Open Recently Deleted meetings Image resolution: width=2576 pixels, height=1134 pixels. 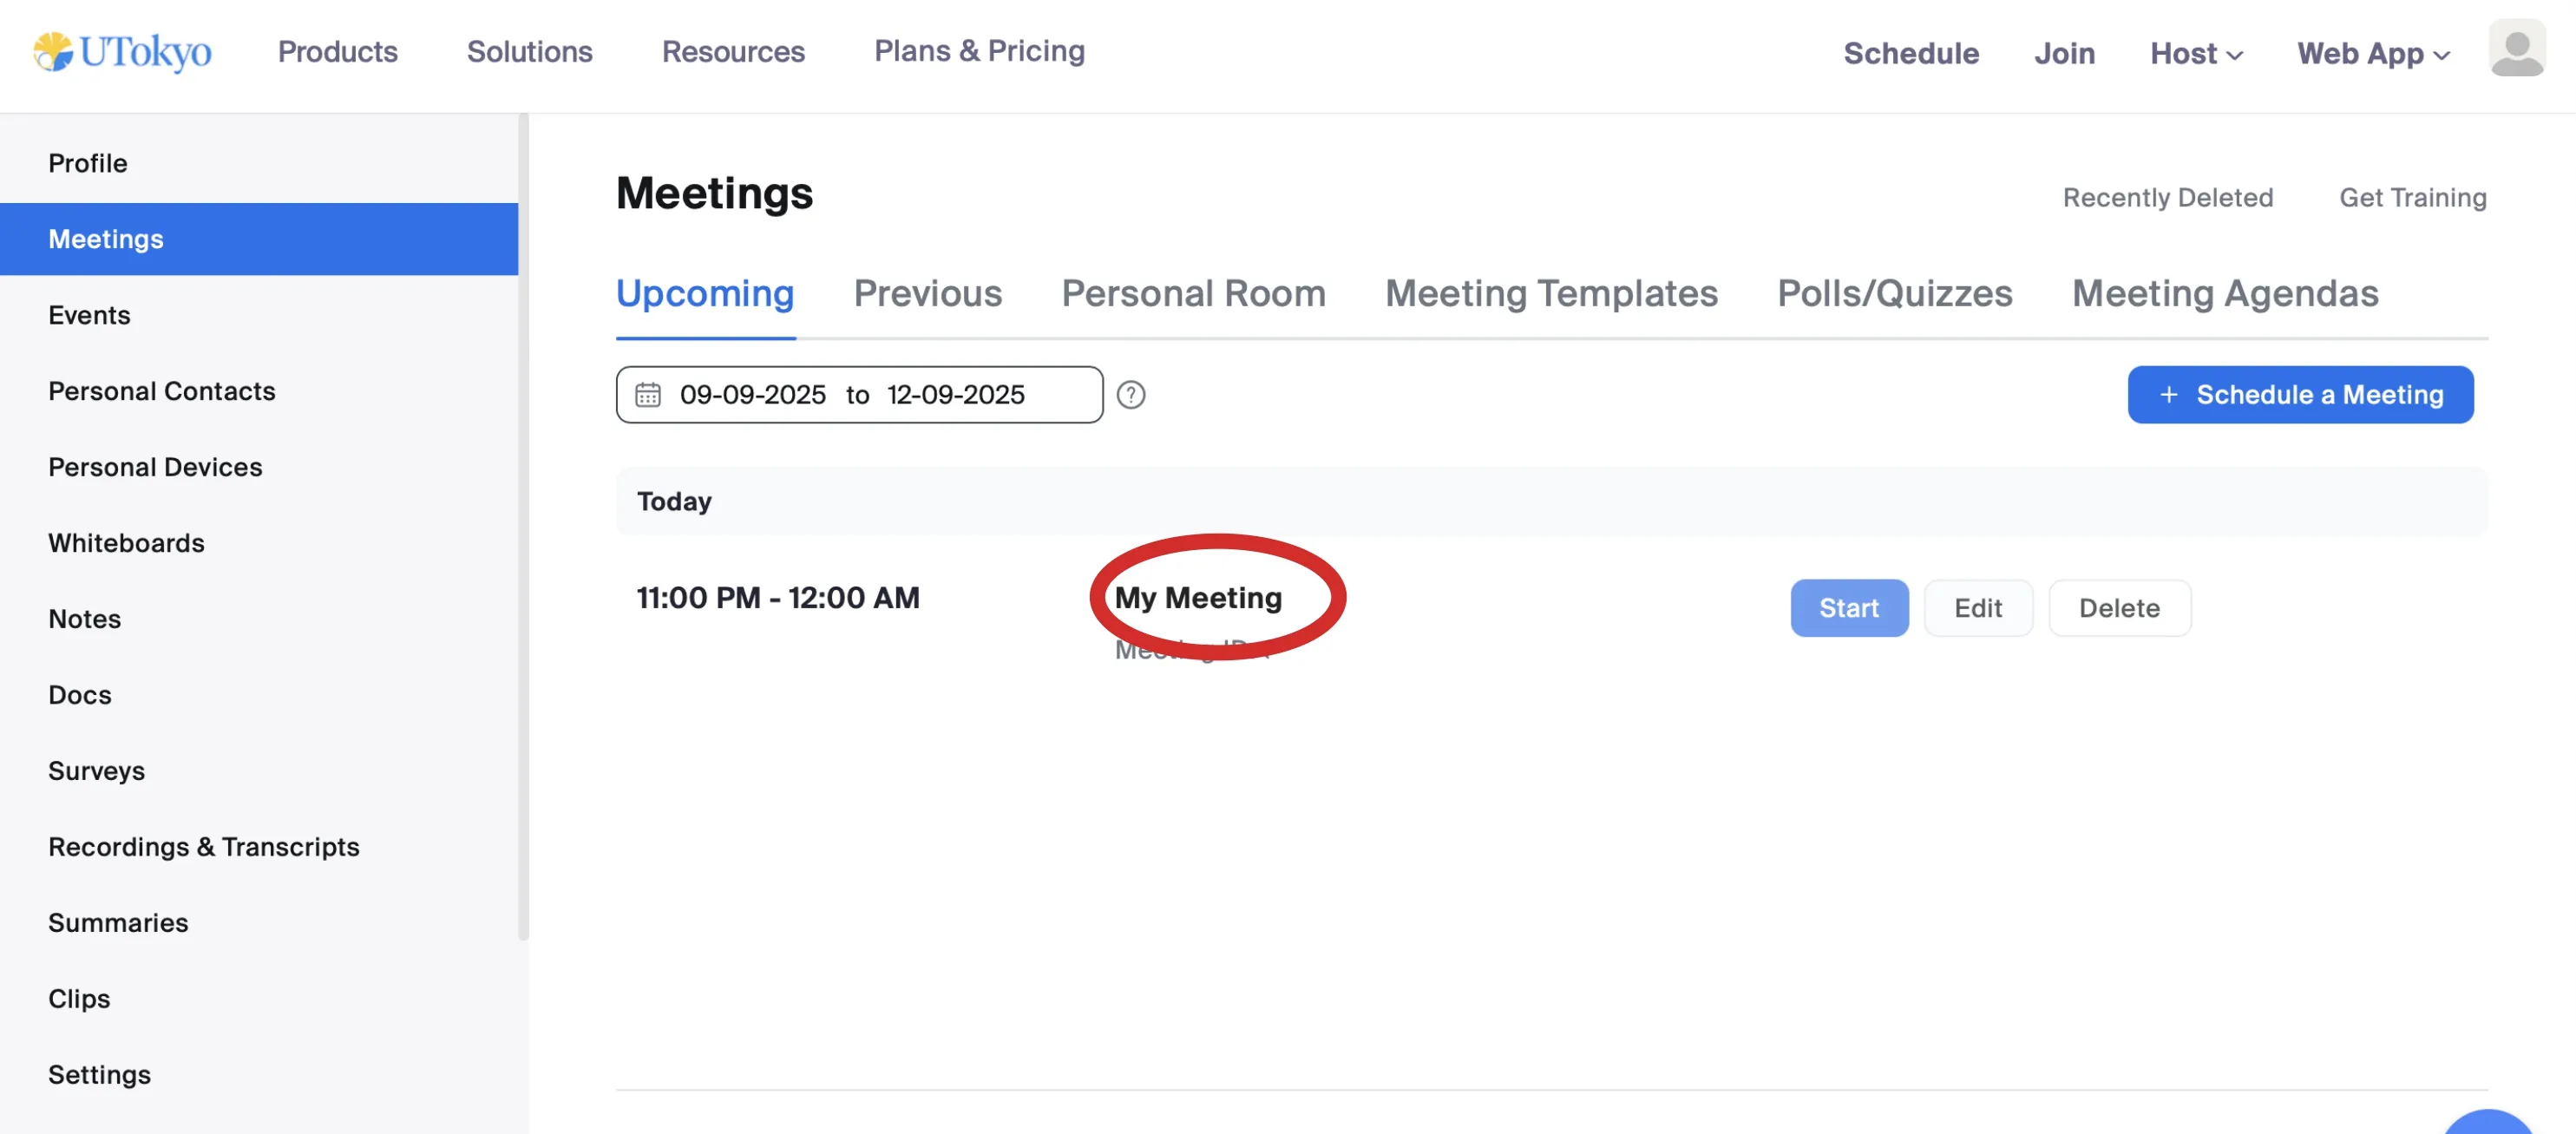point(2167,197)
